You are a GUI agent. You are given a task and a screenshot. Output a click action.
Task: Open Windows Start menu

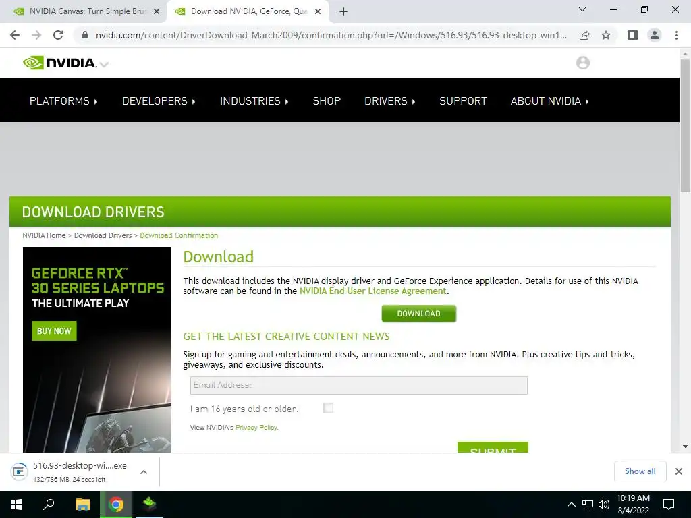16,505
